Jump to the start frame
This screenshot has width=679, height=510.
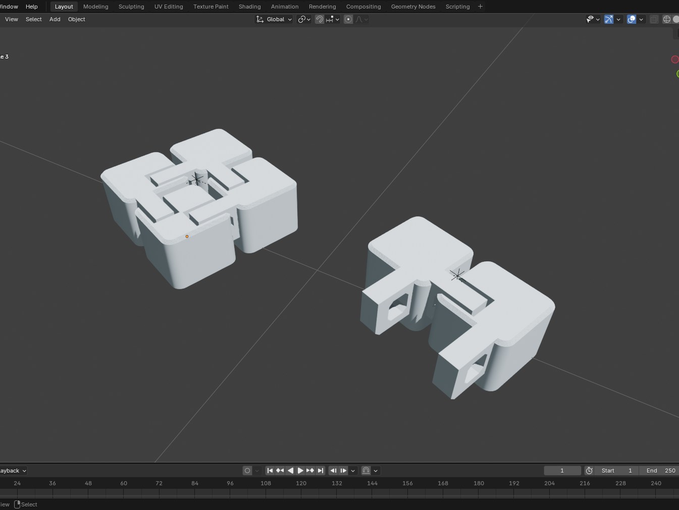pos(270,471)
